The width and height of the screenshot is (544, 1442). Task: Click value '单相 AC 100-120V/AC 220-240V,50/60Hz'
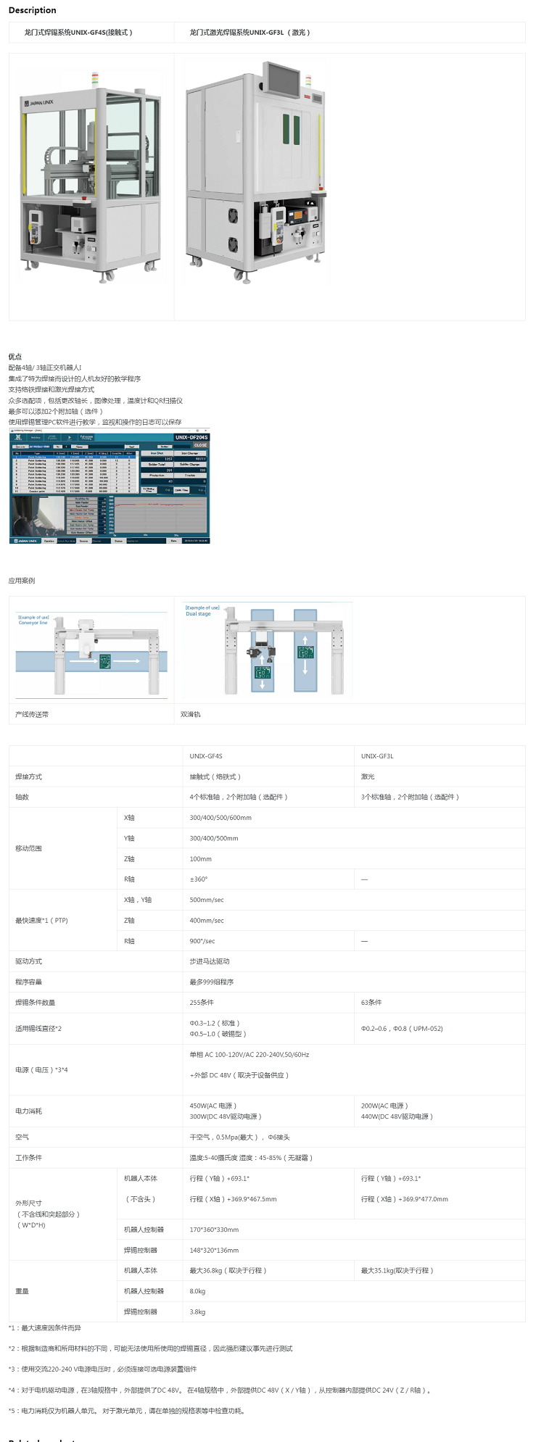250,1055
